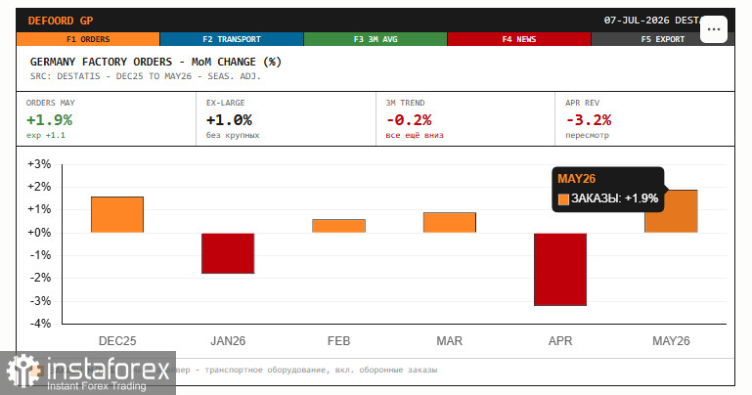Image resolution: width=752 pixels, height=395 pixels.
Task: Click the orange swatch in the MAY26 tooltip
Action: (x=563, y=198)
